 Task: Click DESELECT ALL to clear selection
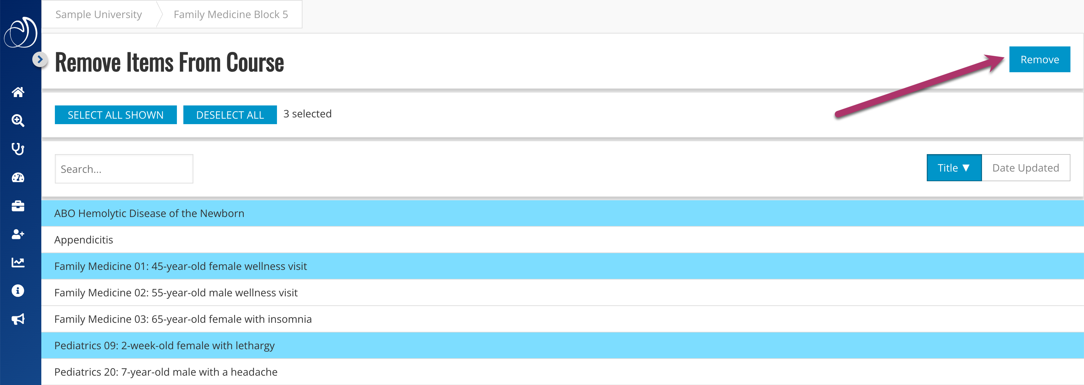(x=230, y=114)
